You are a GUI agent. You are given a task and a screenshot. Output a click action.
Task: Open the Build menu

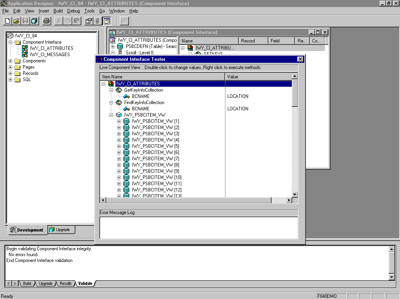(x=58, y=11)
